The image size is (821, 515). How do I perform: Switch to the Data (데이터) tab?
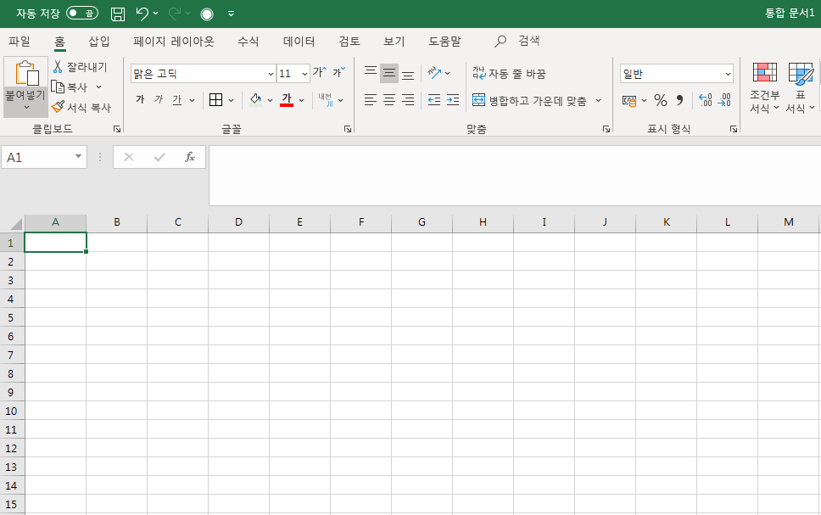point(299,41)
